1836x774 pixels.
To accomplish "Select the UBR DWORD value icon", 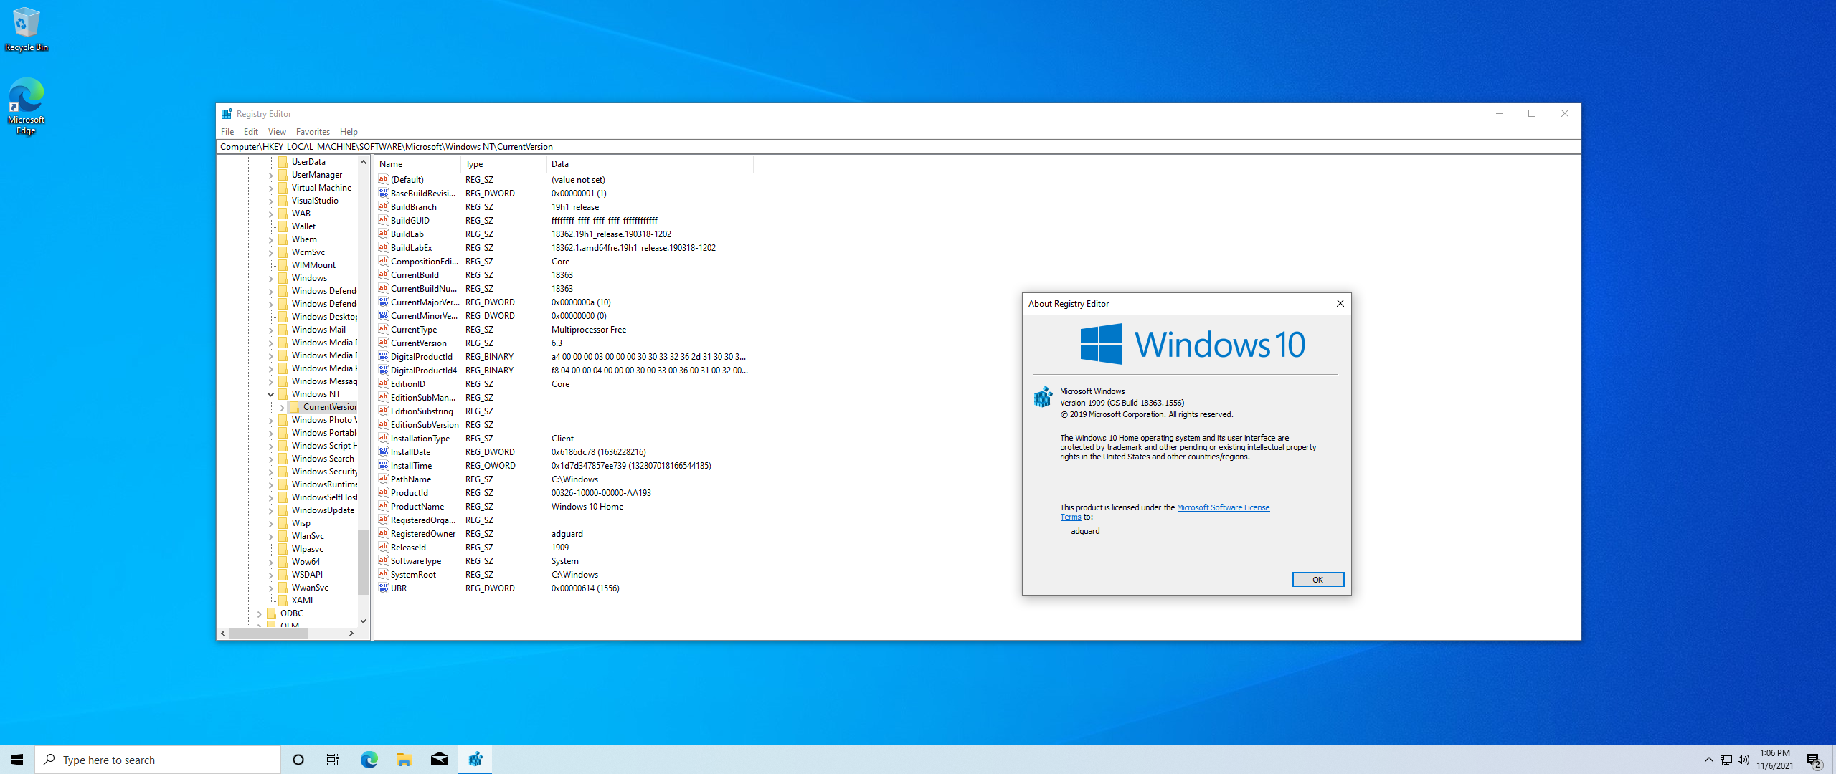I will (384, 588).
